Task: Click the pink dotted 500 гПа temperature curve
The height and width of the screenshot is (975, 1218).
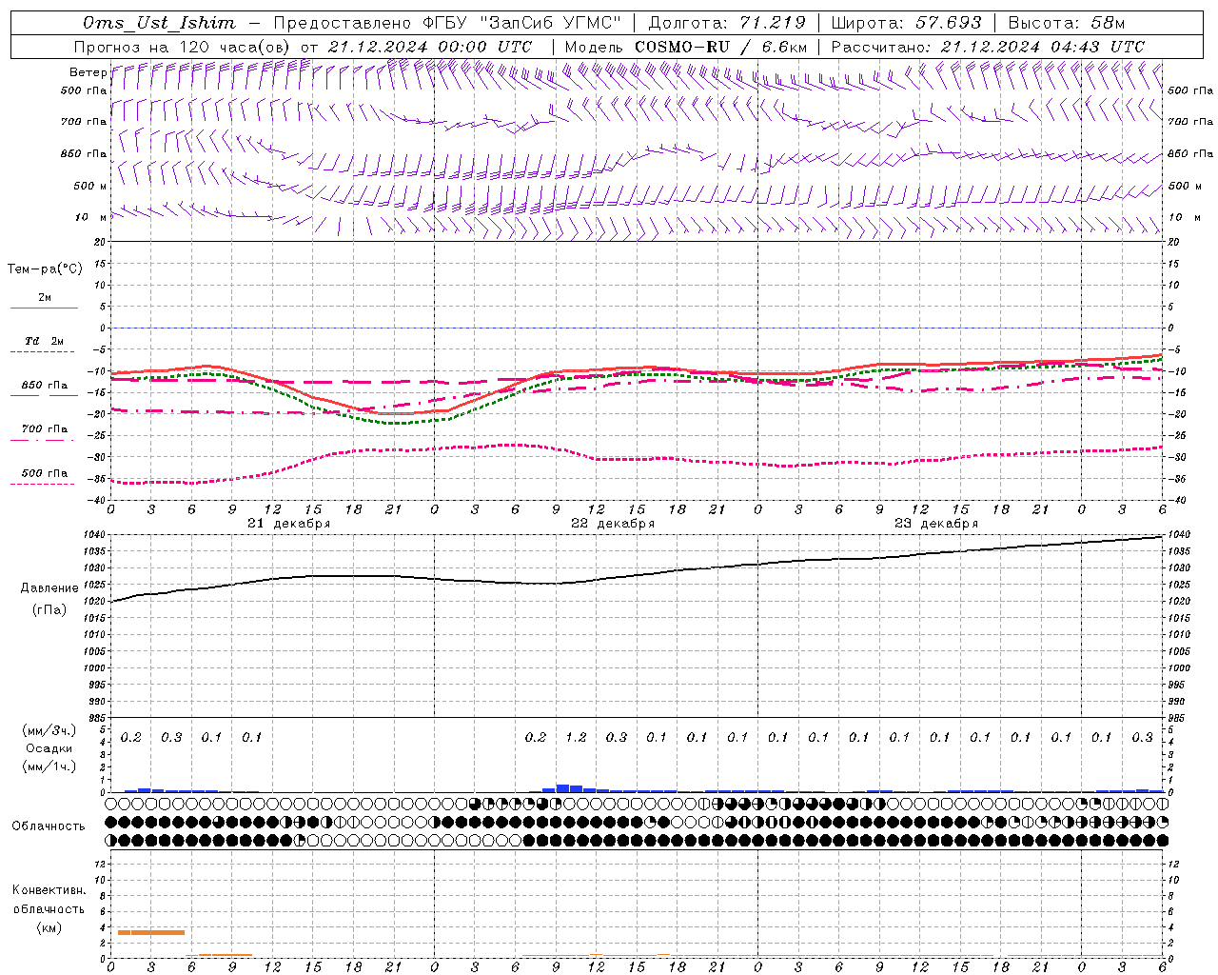Action: [638, 459]
